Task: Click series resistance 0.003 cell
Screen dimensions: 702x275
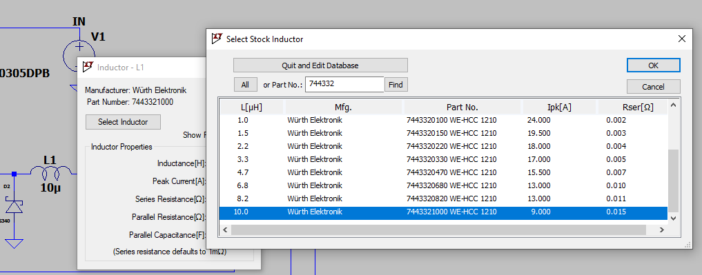Action: pos(616,133)
